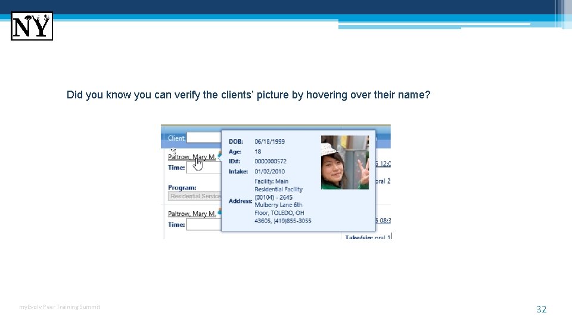Select the ID number 0000000572
The image size is (572, 322).
[271, 161]
